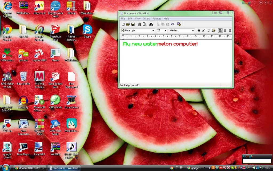The image size is (273, 171).
Task: Open the Insert menu
Action: [x=146, y=19]
